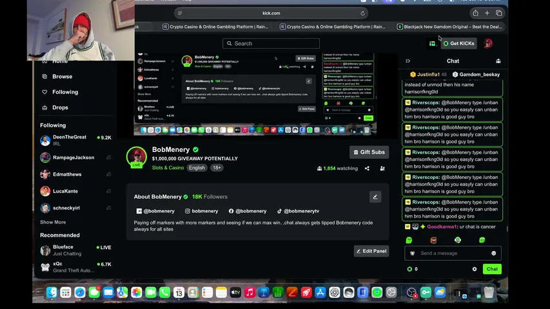
Task: Open the emoji picker in message box
Action: [493, 253]
